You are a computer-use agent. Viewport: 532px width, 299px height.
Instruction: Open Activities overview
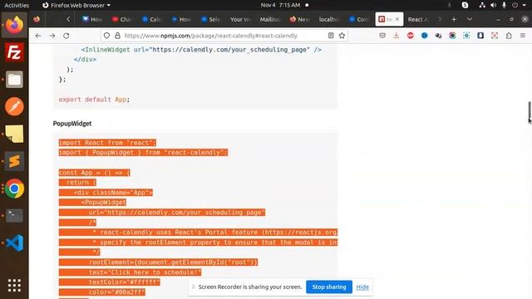pos(17,5)
